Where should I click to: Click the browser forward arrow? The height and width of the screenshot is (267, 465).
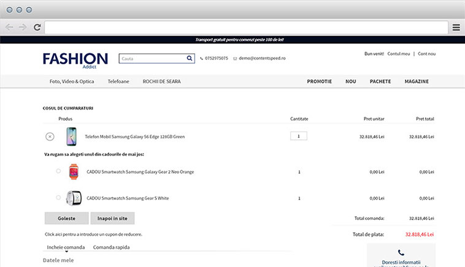coord(23,27)
